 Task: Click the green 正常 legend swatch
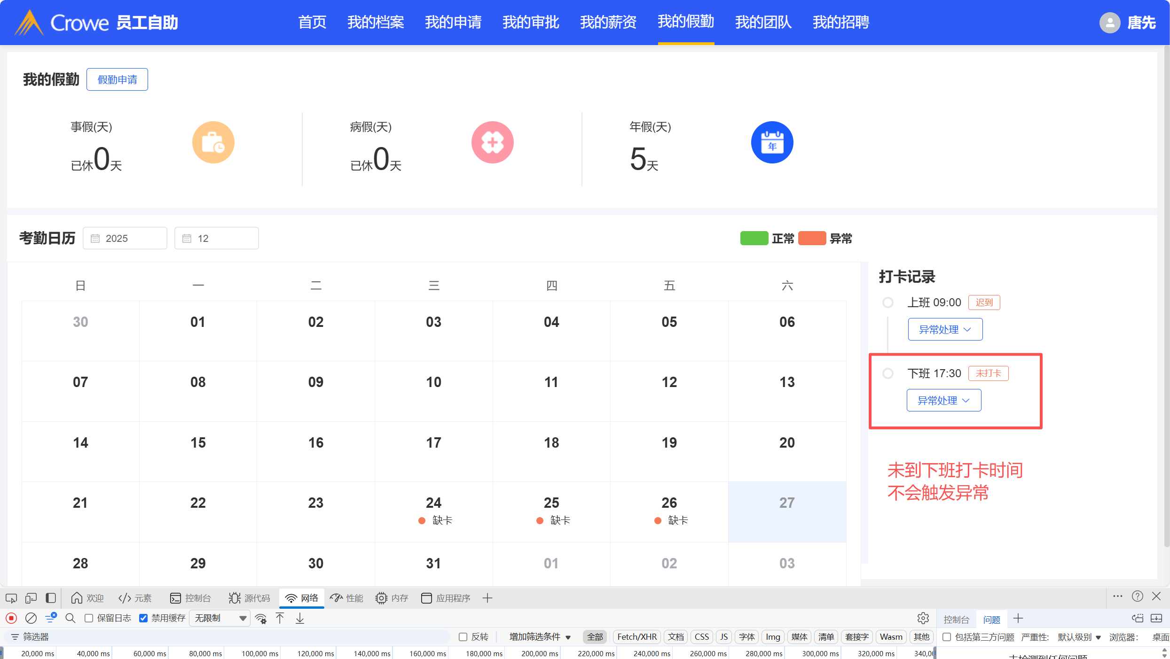[x=754, y=239]
